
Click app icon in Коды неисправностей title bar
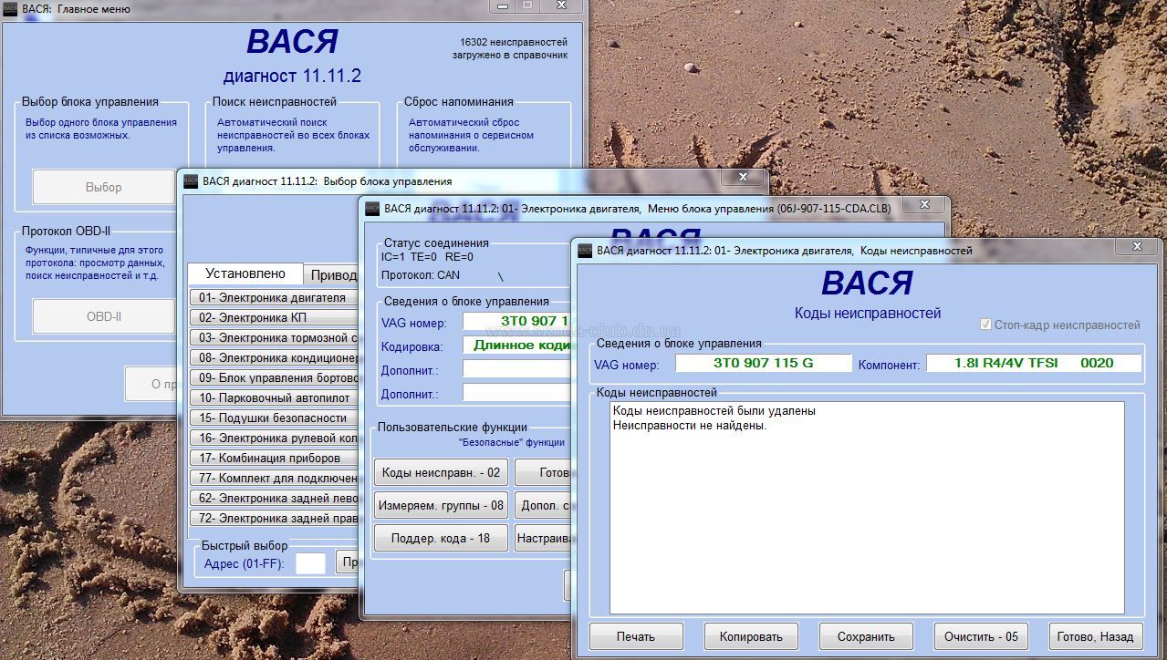(x=585, y=251)
